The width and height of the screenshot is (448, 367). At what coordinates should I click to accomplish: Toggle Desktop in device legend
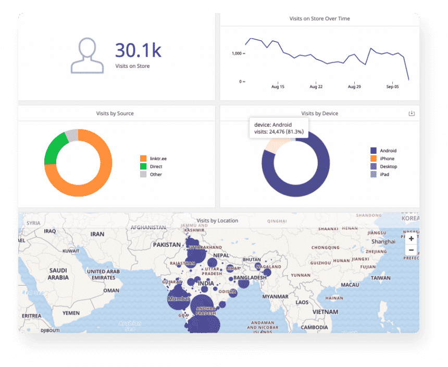tap(388, 167)
